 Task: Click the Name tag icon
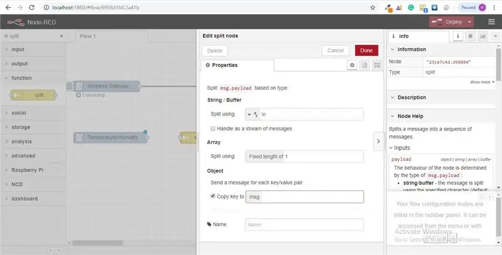click(210, 224)
